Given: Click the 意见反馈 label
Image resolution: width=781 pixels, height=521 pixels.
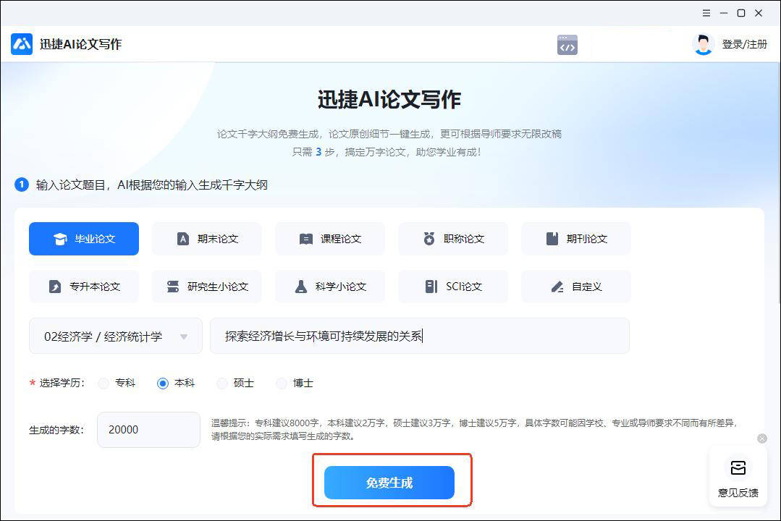Looking at the screenshot, I should pos(738,493).
